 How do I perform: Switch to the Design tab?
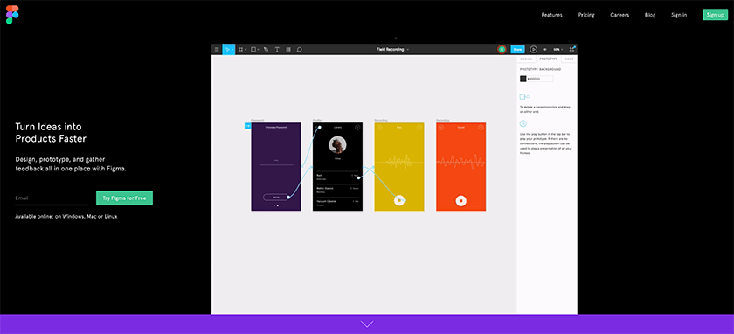[x=526, y=59]
